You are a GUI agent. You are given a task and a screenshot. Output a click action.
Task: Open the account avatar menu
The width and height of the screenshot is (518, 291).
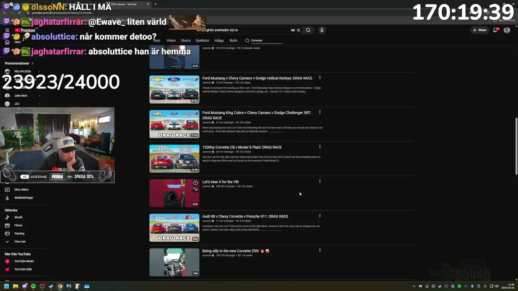[507, 30]
